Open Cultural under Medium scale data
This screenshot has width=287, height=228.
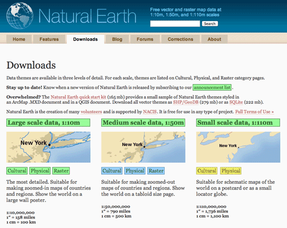[x=112, y=171]
